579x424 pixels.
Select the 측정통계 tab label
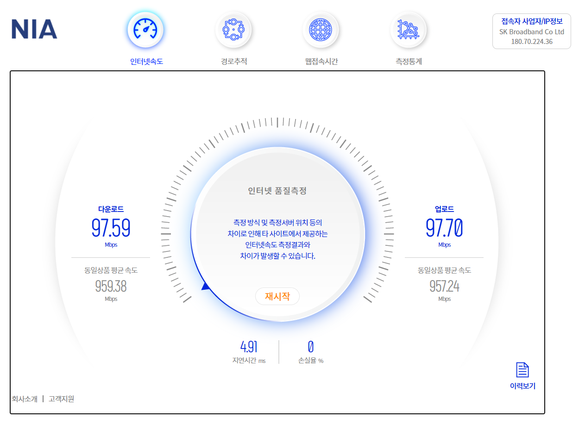point(409,62)
